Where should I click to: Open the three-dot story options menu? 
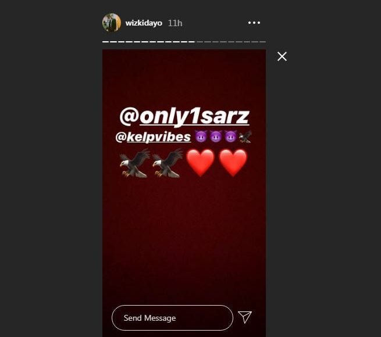click(x=254, y=23)
